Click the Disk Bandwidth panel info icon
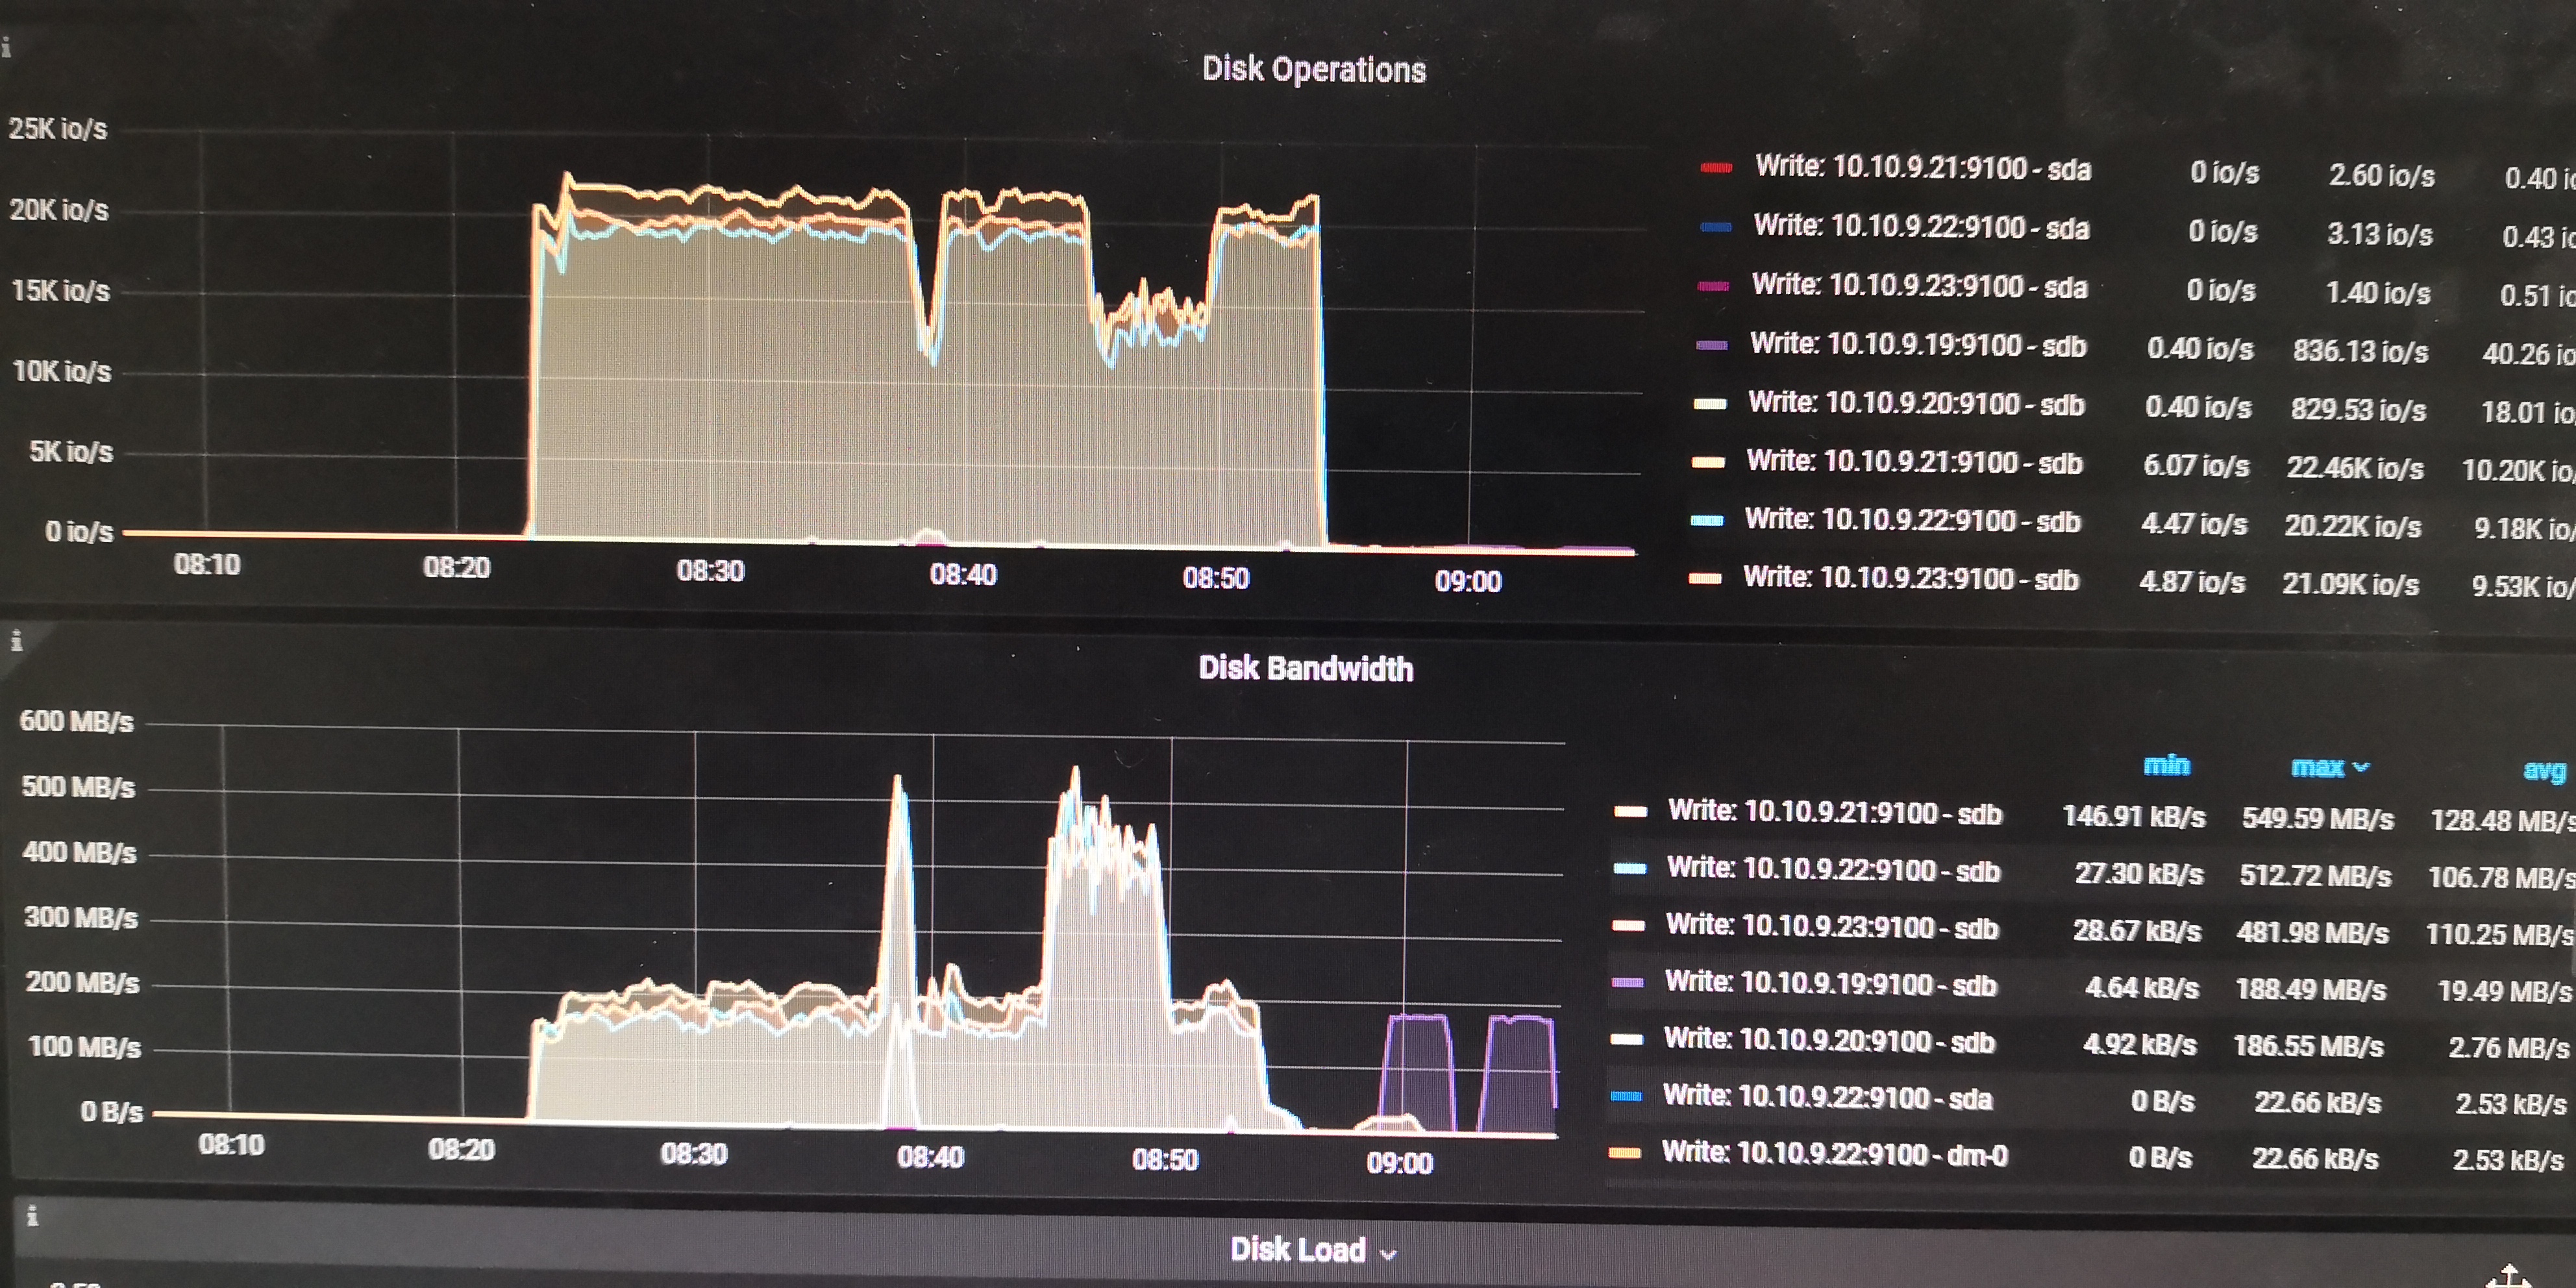Image resolution: width=2576 pixels, height=1288 pixels. 16,641
